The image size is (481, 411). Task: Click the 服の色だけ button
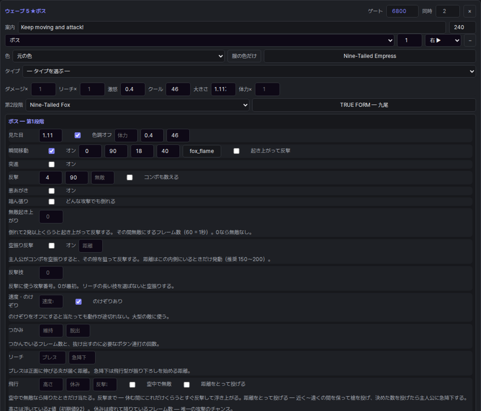click(244, 56)
